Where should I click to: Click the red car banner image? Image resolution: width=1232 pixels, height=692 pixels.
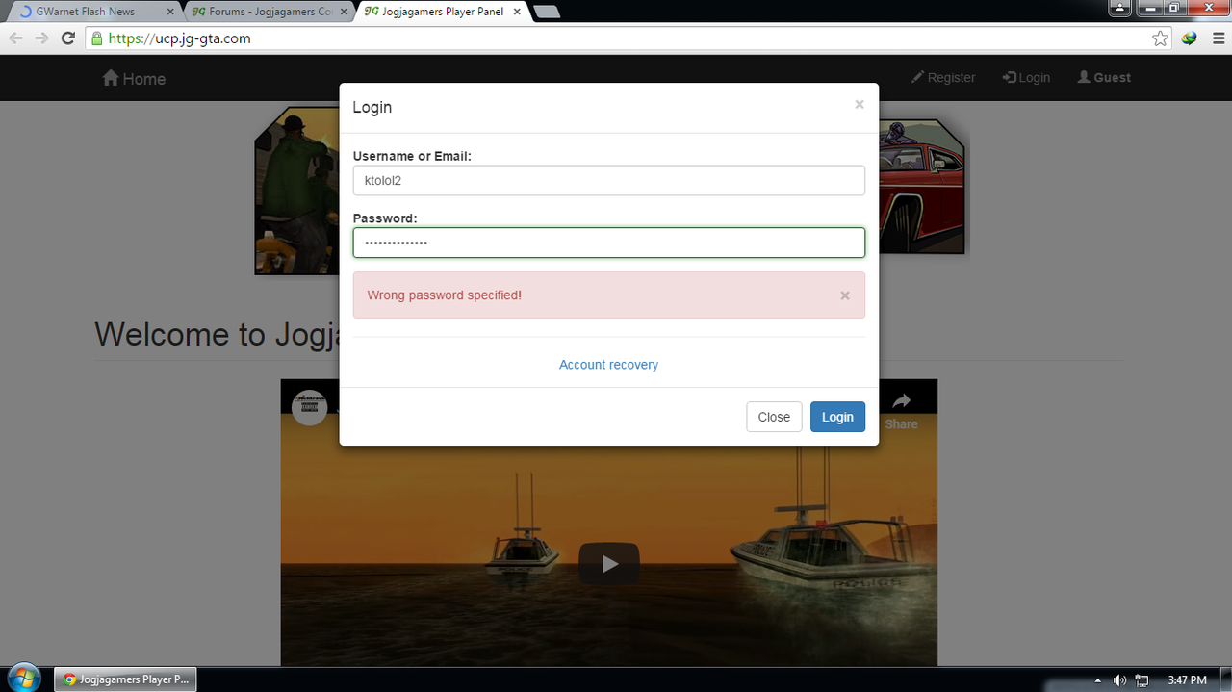pos(921,187)
